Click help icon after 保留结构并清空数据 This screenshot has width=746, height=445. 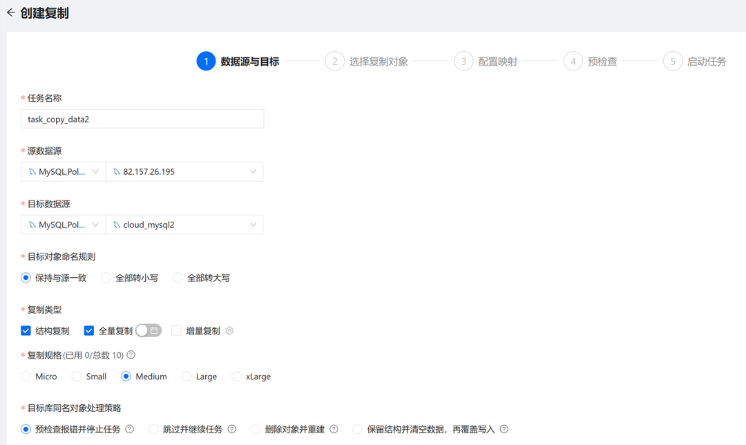pos(504,429)
